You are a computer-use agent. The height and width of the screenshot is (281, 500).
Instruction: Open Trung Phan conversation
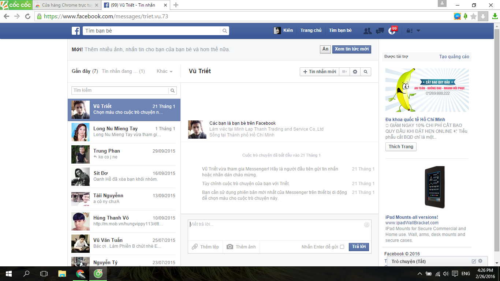click(x=124, y=154)
